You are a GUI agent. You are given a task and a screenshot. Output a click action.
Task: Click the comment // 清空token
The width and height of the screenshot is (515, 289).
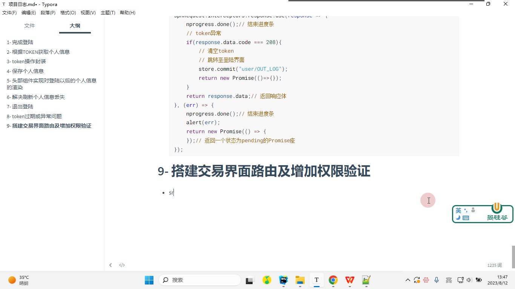click(x=216, y=51)
